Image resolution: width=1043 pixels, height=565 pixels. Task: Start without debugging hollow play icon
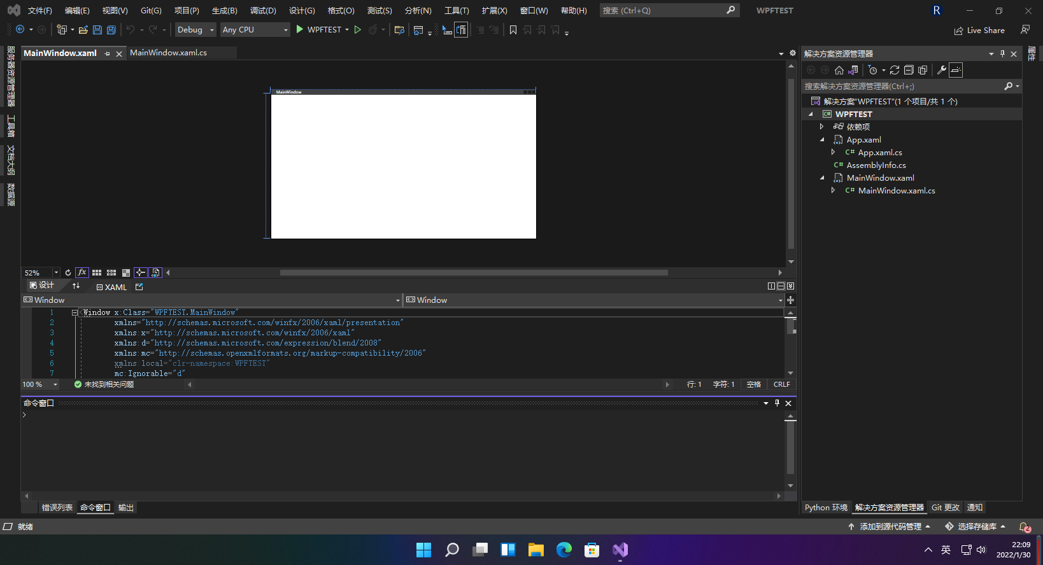pyautogui.click(x=358, y=30)
